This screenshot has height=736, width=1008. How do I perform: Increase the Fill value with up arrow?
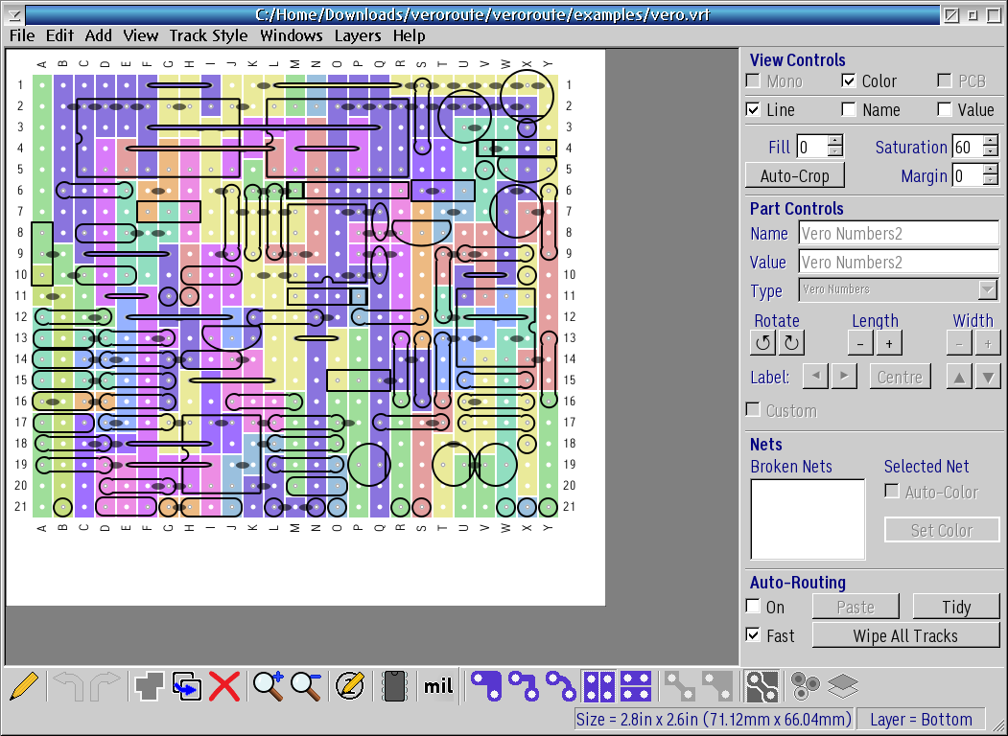[x=834, y=142]
